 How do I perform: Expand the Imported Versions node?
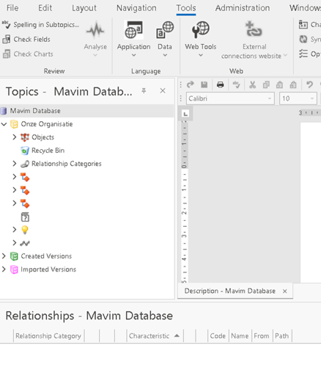click(x=4, y=269)
